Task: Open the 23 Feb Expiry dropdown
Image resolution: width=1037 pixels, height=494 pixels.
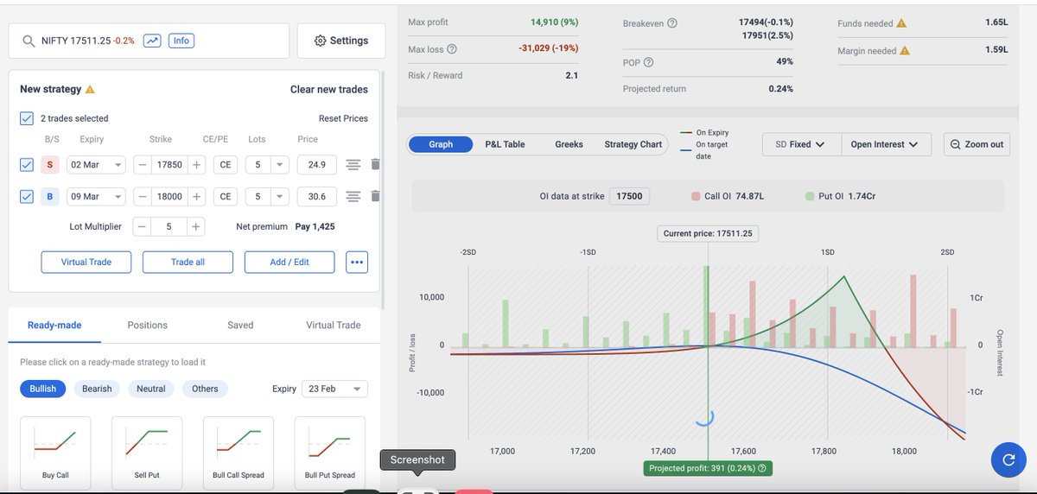Action: coord(334,389)
